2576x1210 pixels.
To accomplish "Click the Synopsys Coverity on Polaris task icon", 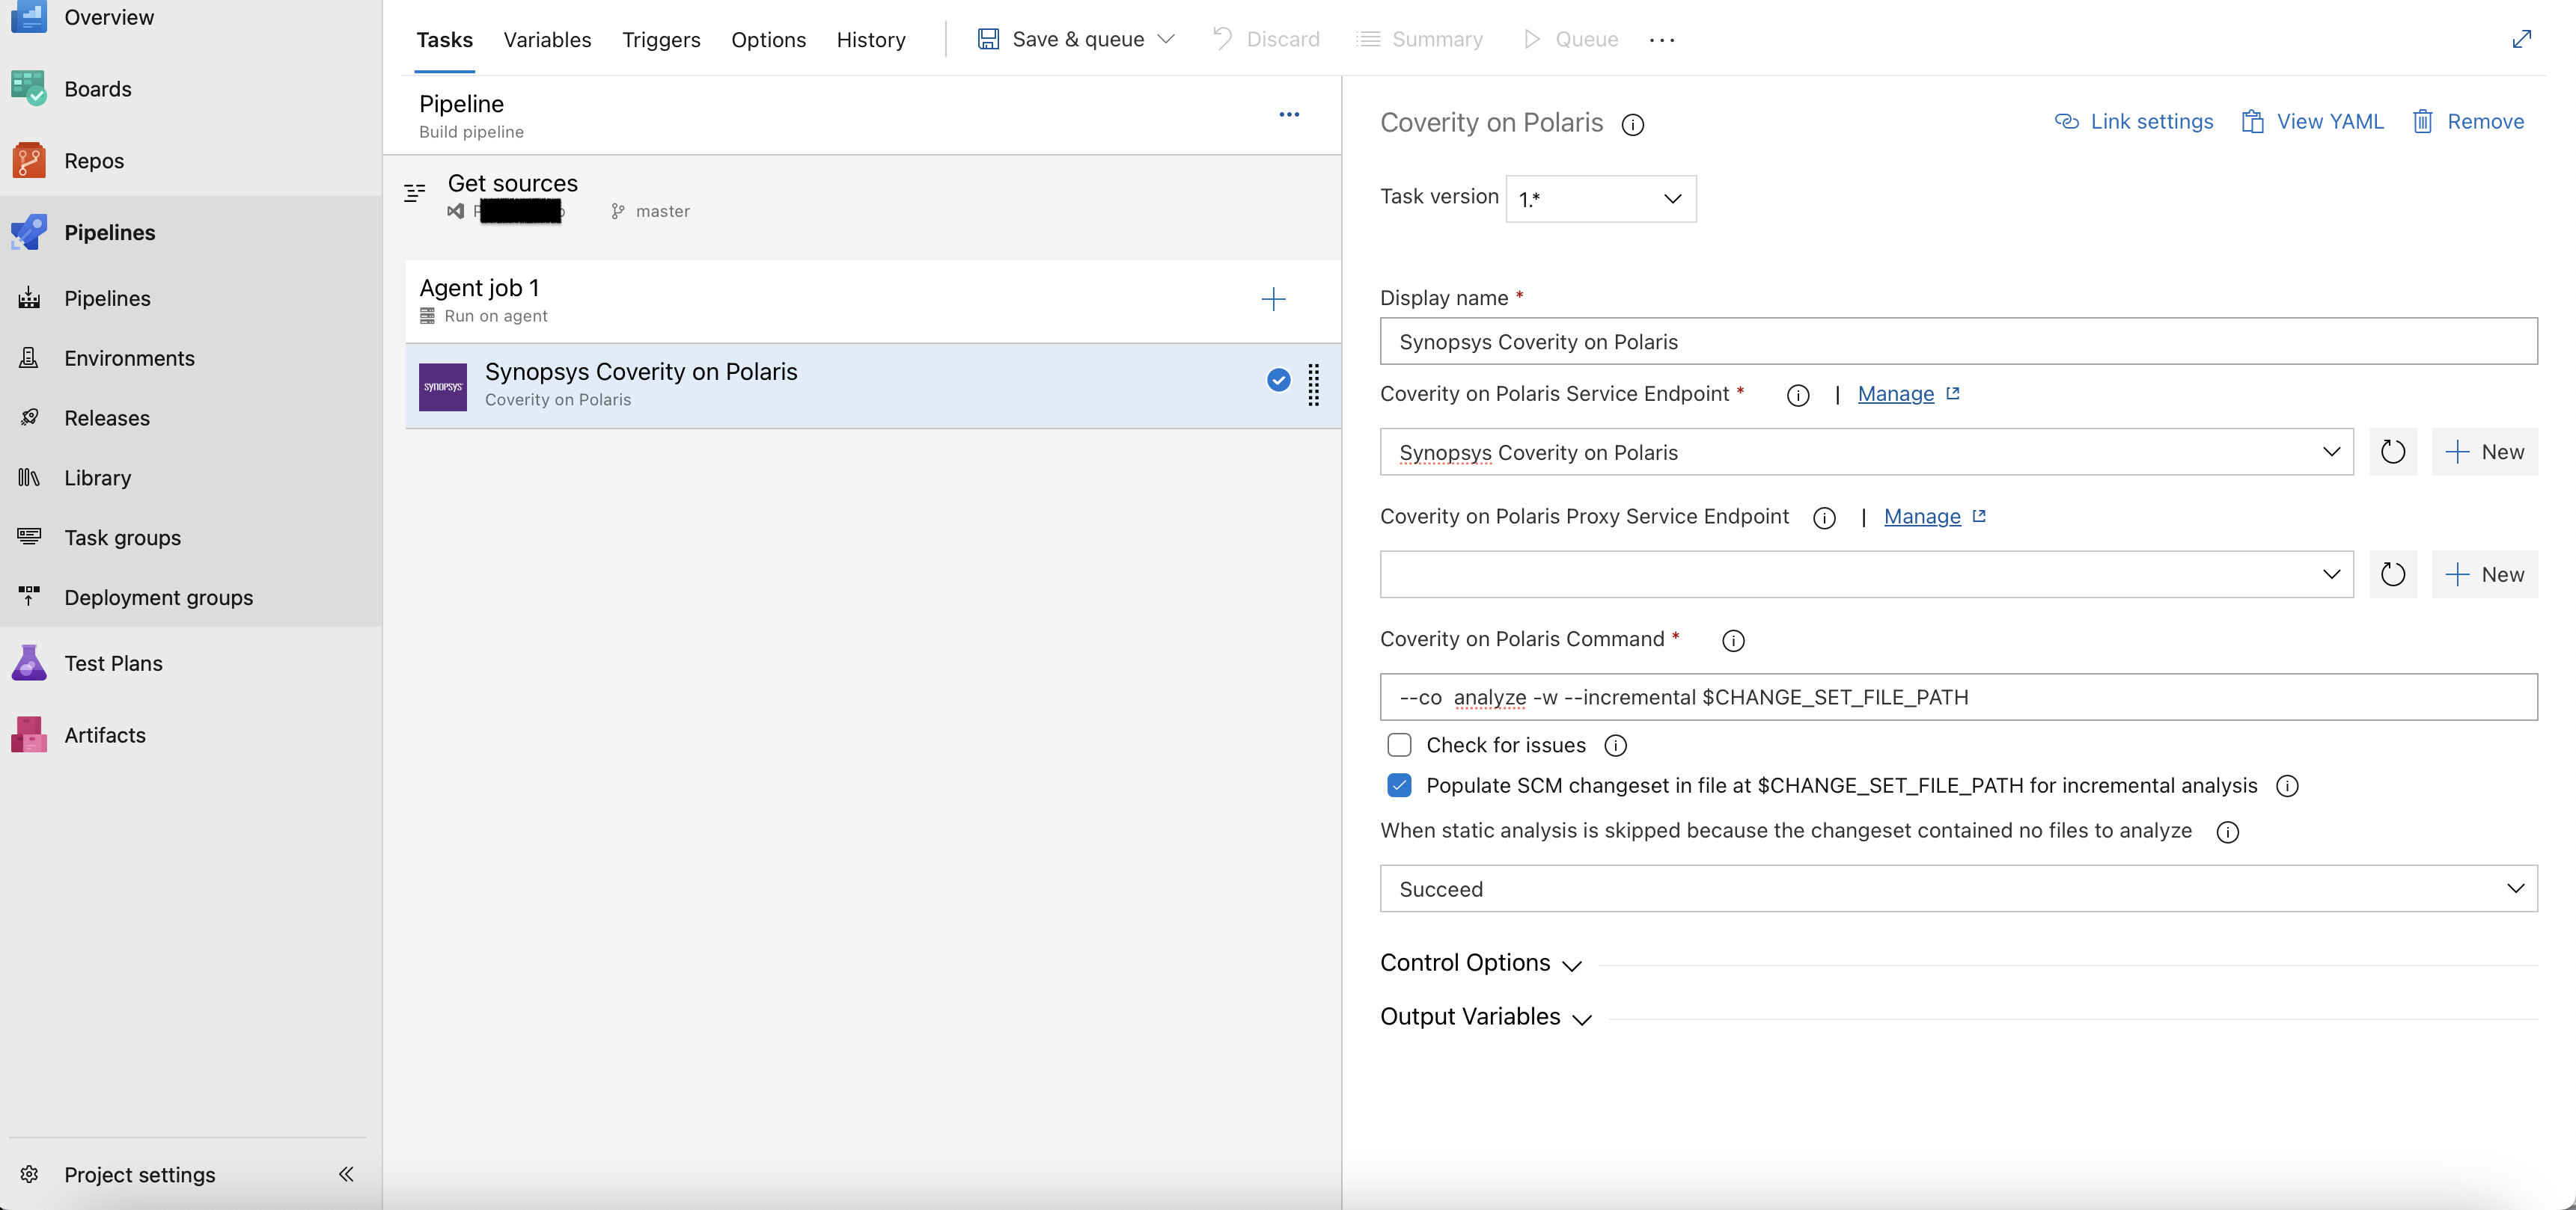I will pos(440,383).
